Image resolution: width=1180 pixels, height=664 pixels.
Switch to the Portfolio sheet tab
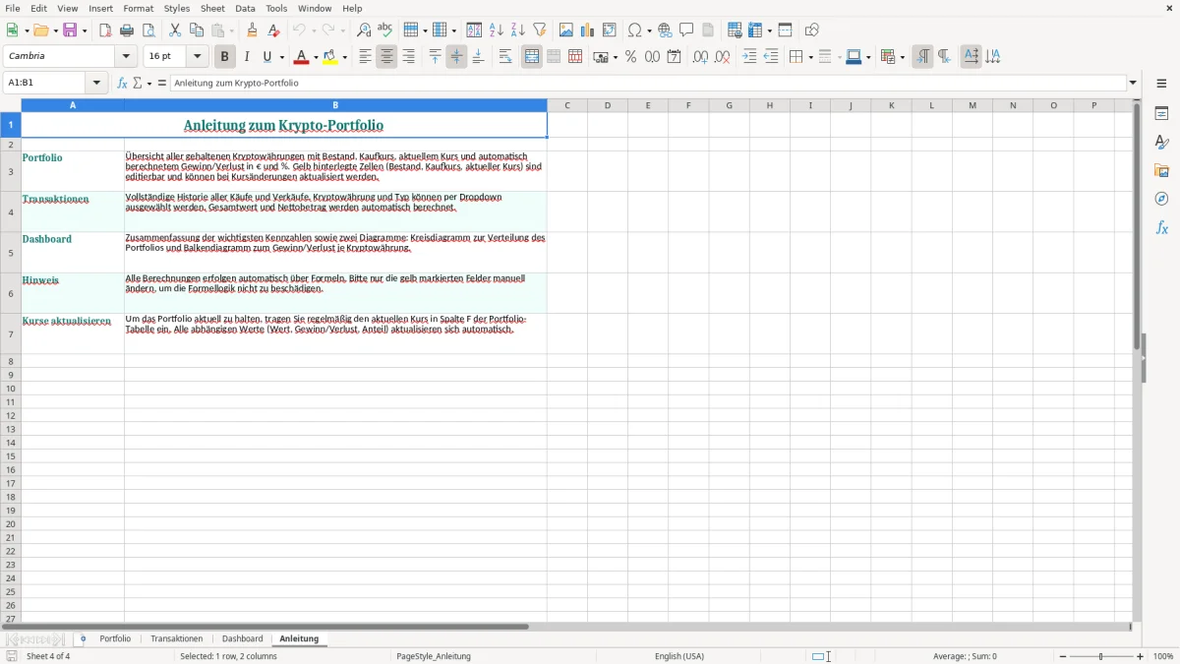[x=115, y=639]
